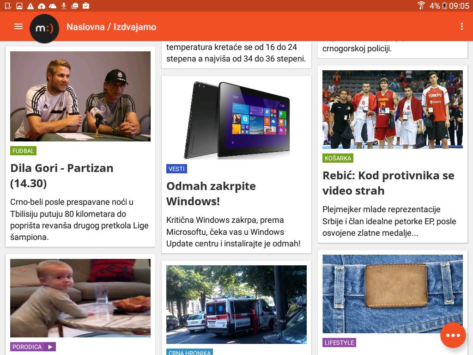The image size is (473, 355).
Task: Tap the Windows tablet article image
Action: click(x=236, y=119)
